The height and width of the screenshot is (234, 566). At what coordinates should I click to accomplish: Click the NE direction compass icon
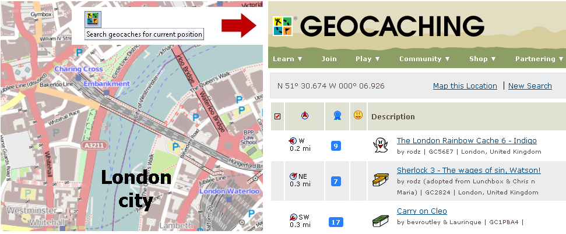[293, 176]
